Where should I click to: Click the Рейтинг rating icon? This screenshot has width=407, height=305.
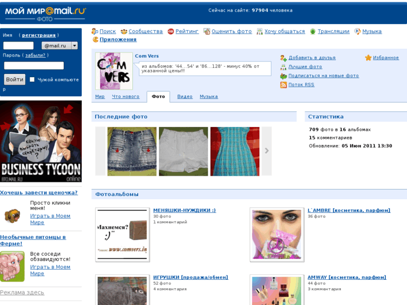(171, 31)
